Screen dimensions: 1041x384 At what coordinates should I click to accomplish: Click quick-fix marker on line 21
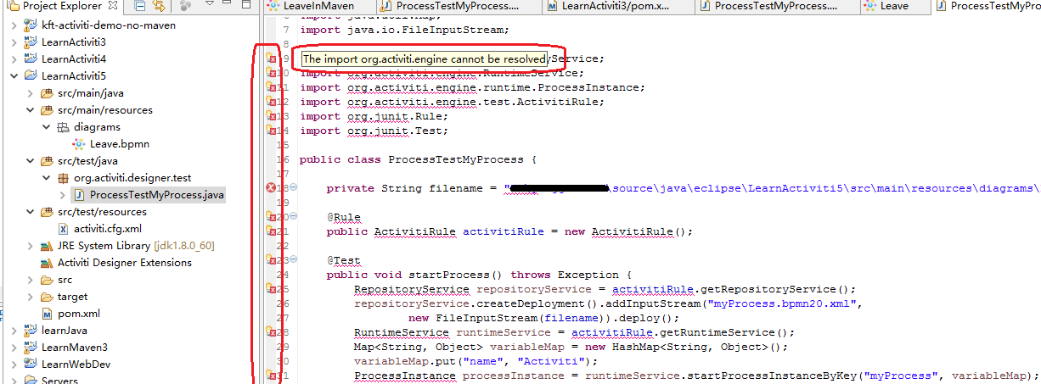tap(272, 231)
